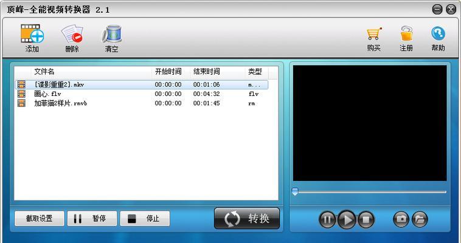Open the 购买 shopping cart icon

click(374, 33)
